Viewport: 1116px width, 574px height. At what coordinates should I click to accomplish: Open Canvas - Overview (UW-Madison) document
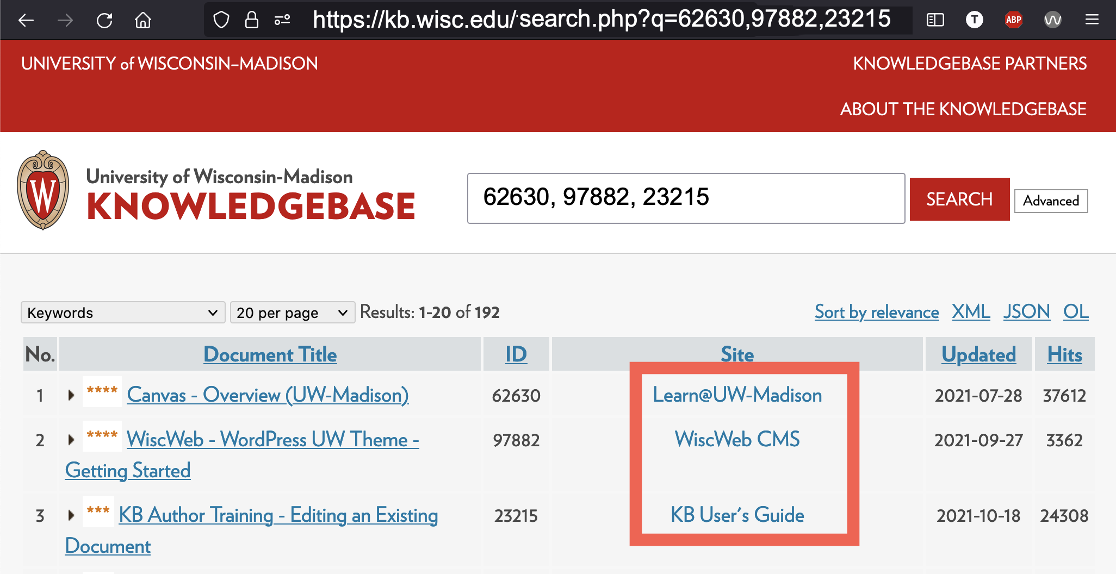click(x=268, y=395)
